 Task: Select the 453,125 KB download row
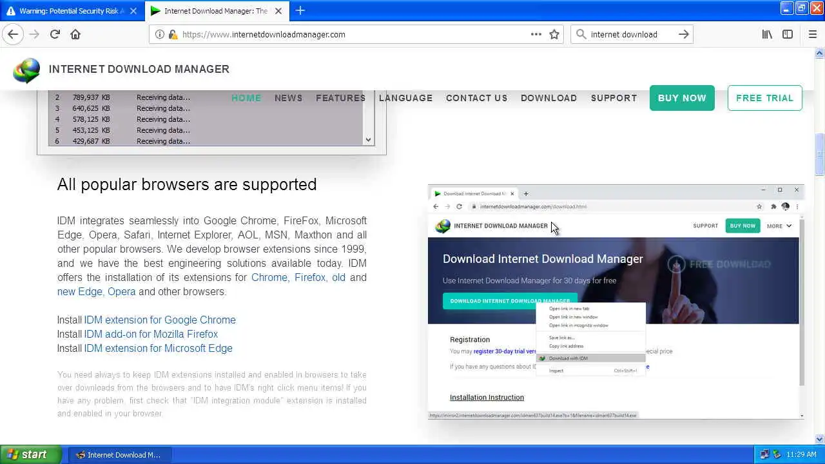click(x=206, y=130)
